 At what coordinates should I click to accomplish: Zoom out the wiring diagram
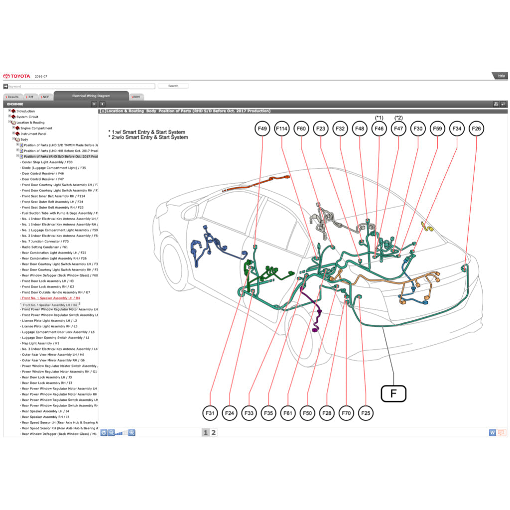coord(111,432)
